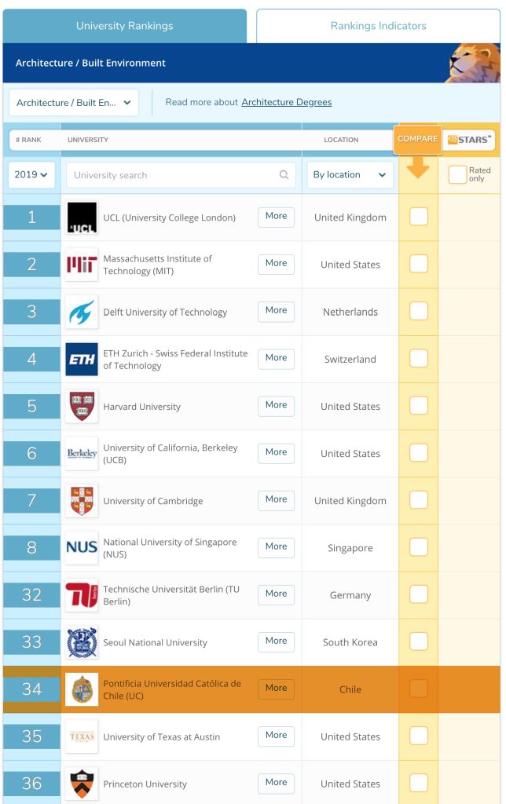Image resolution: width=506 pixels, height=804 pixels.
Task: Enable the Rated only checkbox
Action: pos(457,175)
